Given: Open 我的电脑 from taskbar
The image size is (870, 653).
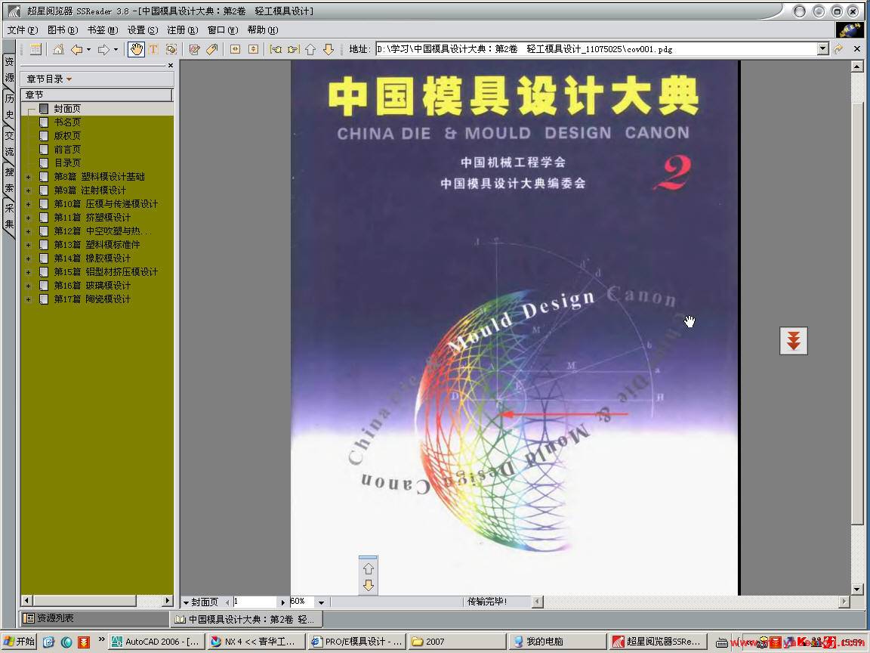Looking at the screenshot, I should pyautogui.click(x=557, y=642).
